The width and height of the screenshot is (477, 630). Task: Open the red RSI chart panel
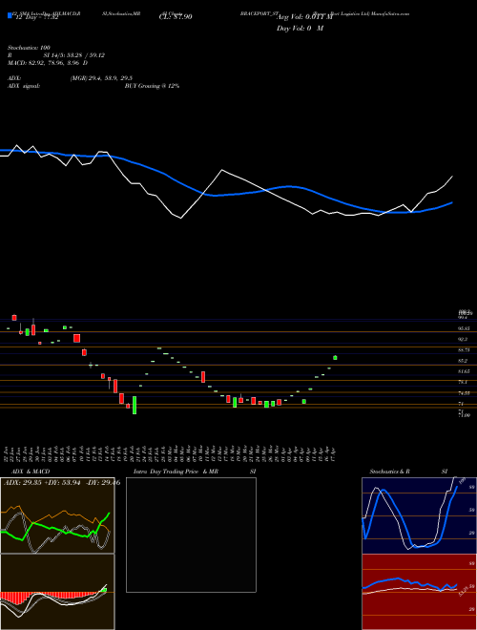click(x=419, y=592)
